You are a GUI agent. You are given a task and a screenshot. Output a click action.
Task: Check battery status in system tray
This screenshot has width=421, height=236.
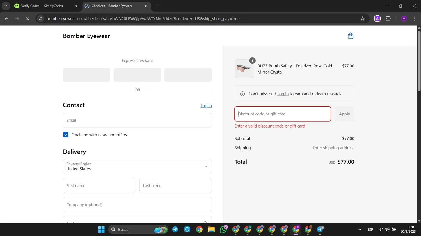[394, 230]
